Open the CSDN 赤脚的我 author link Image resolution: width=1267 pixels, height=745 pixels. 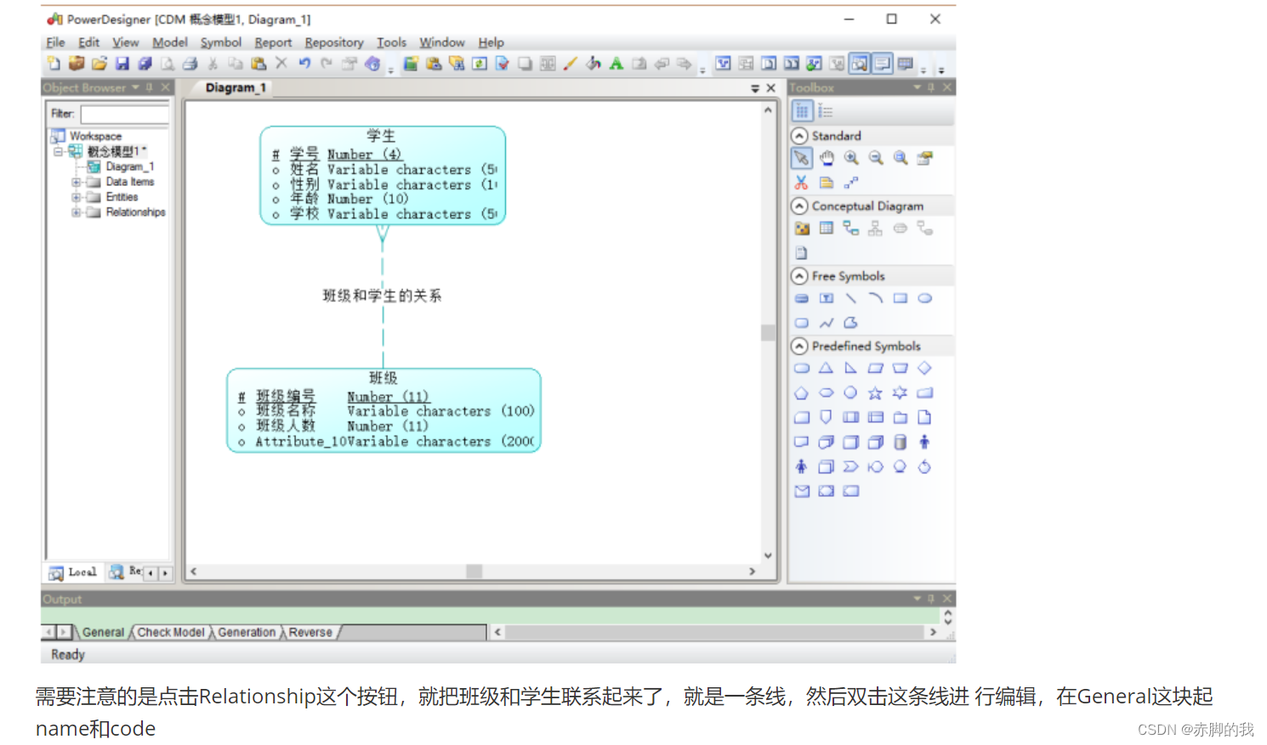[x=1198, y=729]
